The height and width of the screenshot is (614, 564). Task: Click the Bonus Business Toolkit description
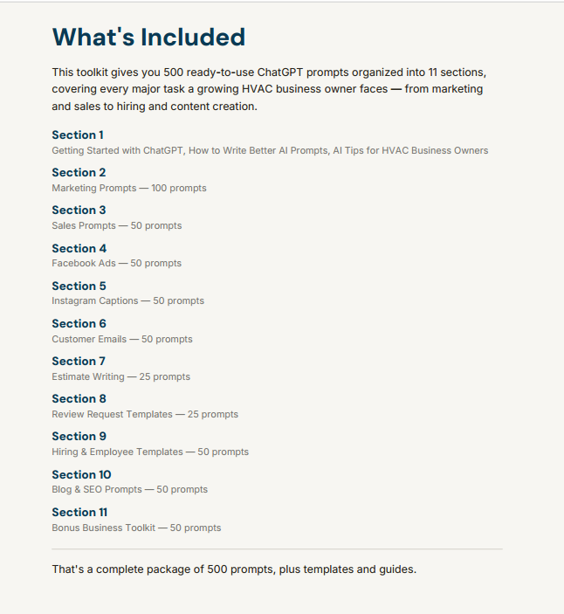point(136,528)
